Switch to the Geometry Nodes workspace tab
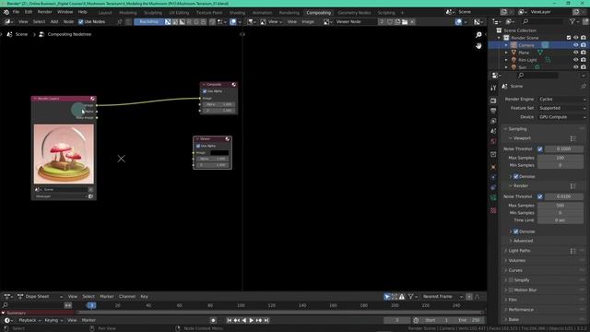This screenshot has width=590, height=332. (x=354, y=13)
